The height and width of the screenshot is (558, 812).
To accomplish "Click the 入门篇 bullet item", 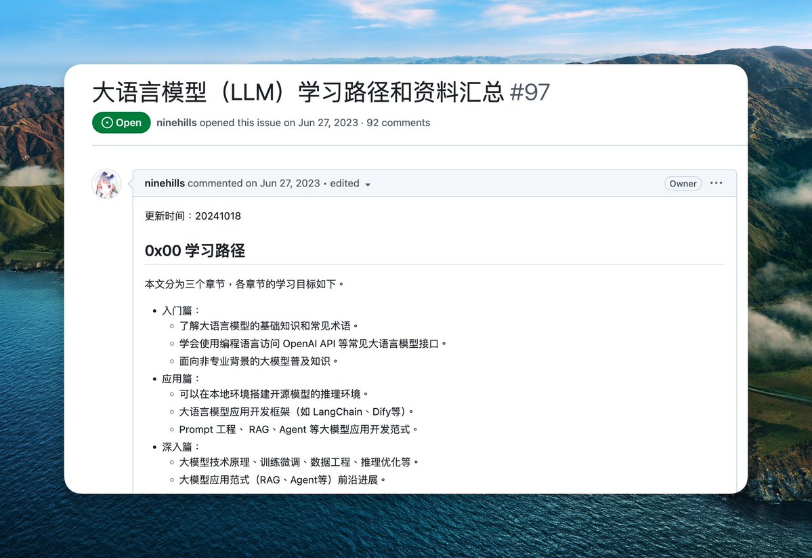I will coord(180,311).
